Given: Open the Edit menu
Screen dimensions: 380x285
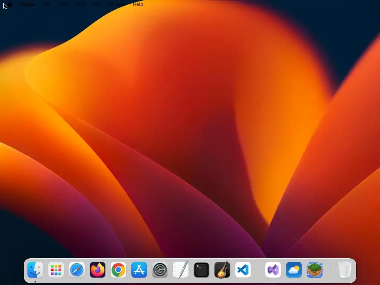Looking at the screenshot, I should coord(62,4).
